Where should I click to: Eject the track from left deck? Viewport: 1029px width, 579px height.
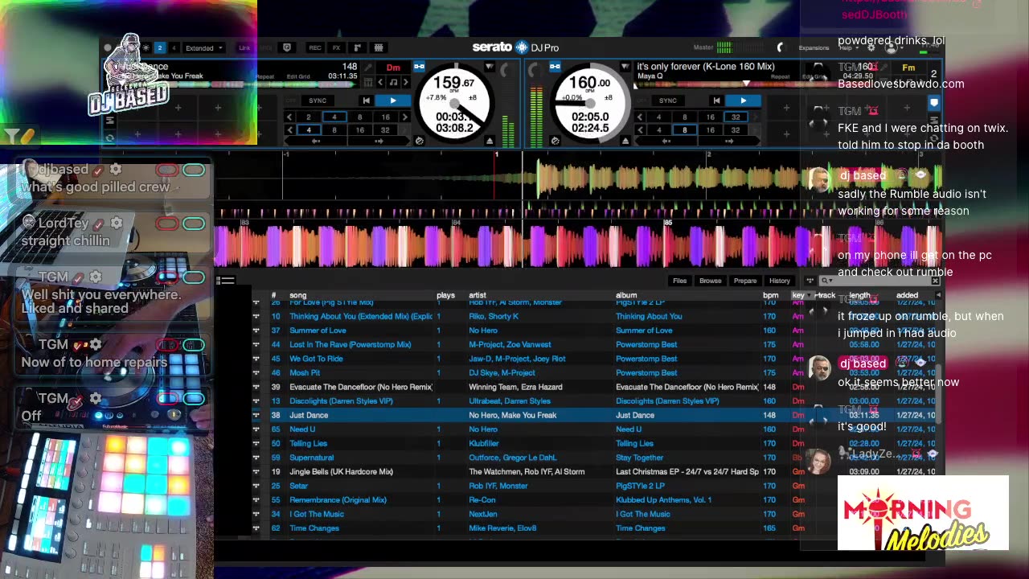(x=490, y=142)
